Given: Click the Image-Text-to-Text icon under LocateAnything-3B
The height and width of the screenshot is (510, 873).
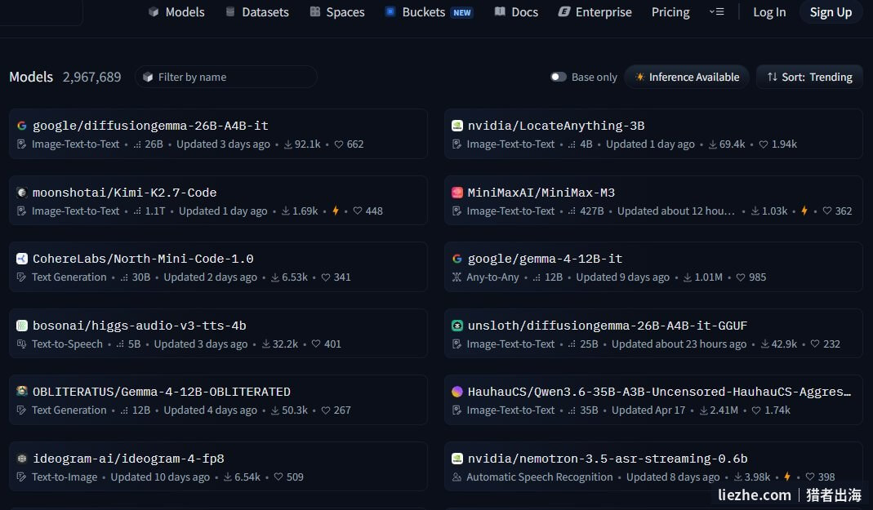Looking at the screenshot, I should pos(457,144).
